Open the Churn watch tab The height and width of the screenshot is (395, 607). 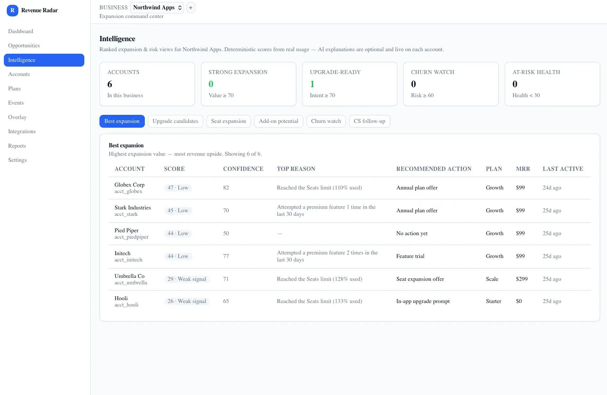point(326,121)
